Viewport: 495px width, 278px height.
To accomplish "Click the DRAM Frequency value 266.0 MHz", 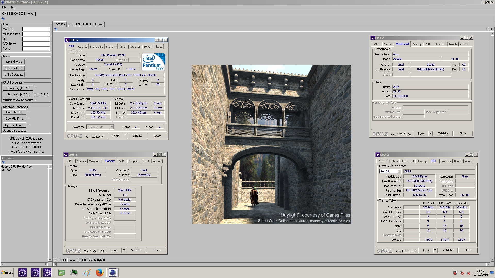I will (125, 190).
